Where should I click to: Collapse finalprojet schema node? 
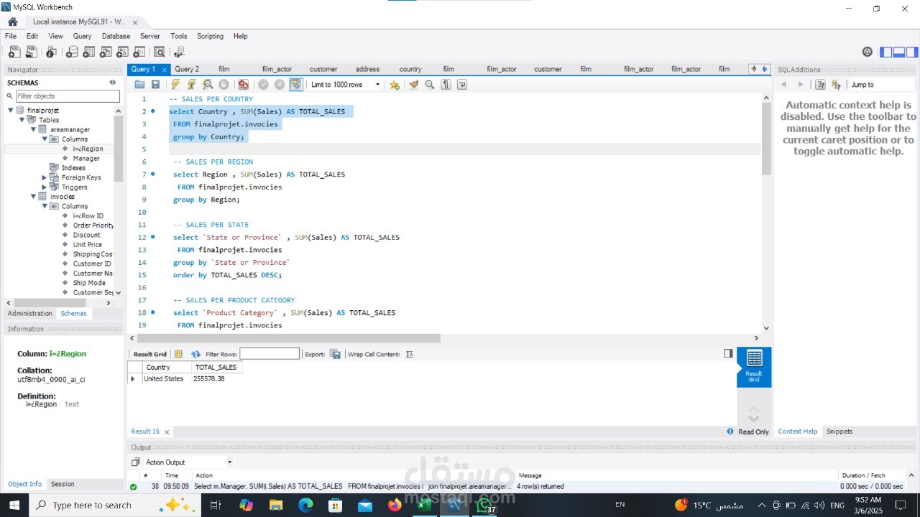coord(11,111)
